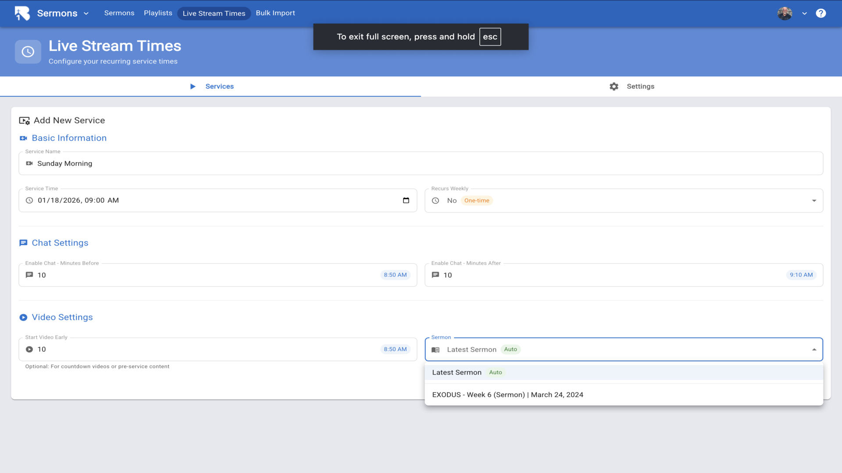Viewport: 842px width, 473px height.
Task: Open the help question mark icon
Action: 821,13
